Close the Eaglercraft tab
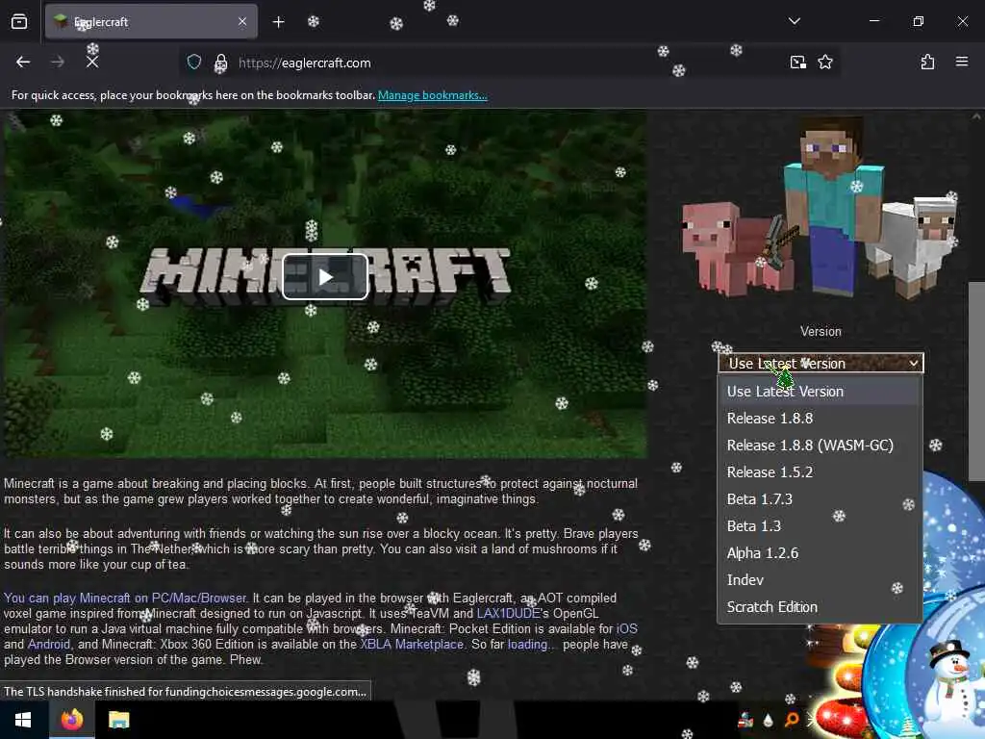The height and width of the screenshot is (739, 985). (242, 22)
